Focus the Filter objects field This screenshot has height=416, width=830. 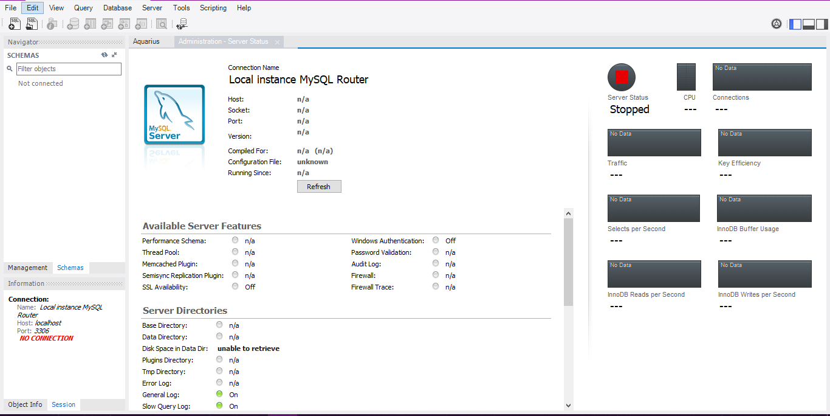pos(69,69)
